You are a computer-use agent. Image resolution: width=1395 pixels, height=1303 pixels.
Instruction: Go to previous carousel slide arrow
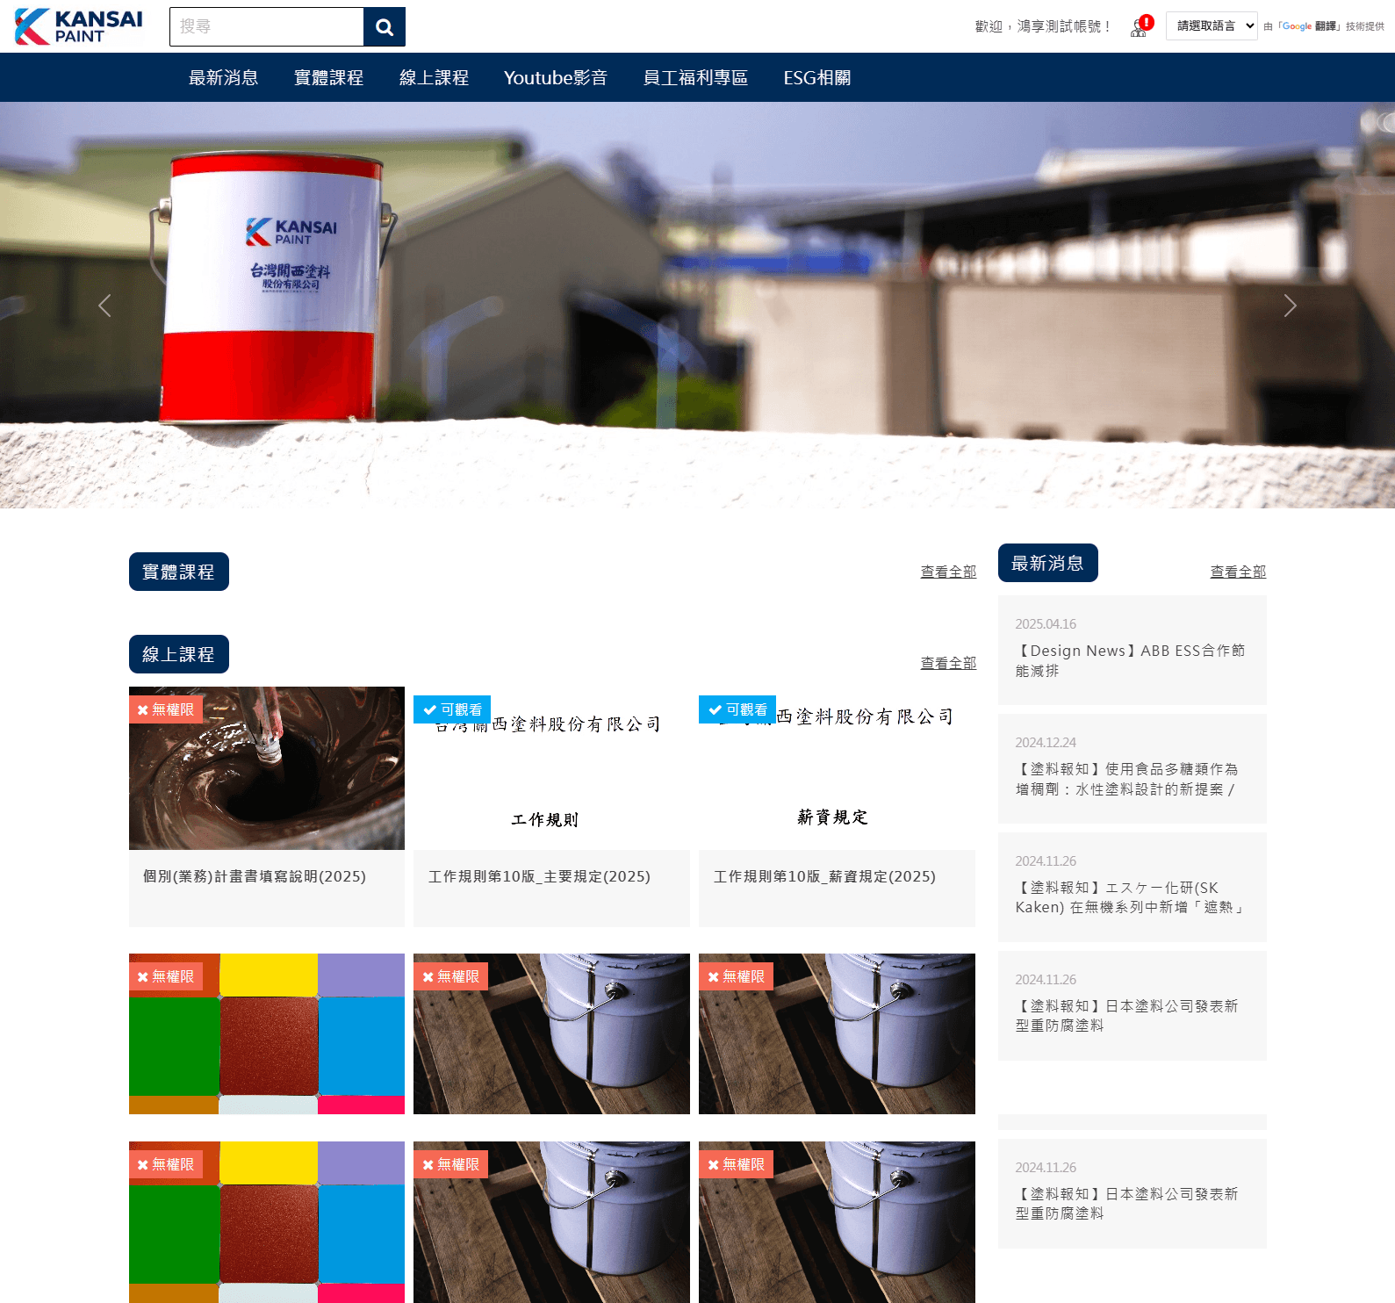point(104,306)
